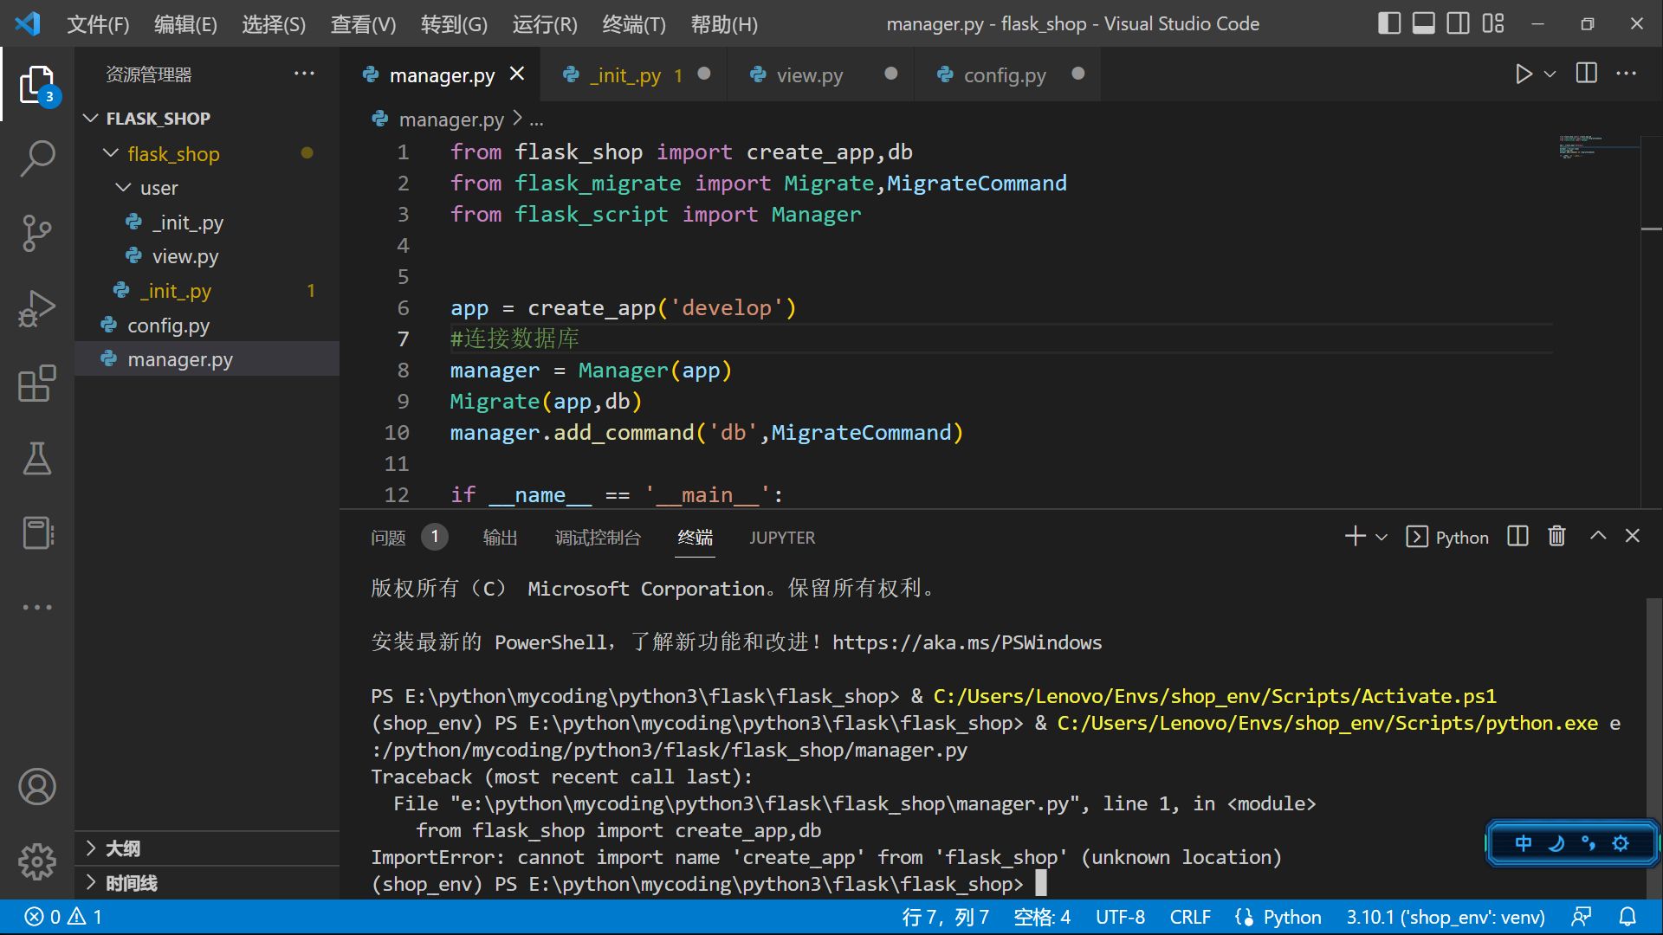Create a new terminal with plus icon
1663x935 pixels.
point(1356,537)
